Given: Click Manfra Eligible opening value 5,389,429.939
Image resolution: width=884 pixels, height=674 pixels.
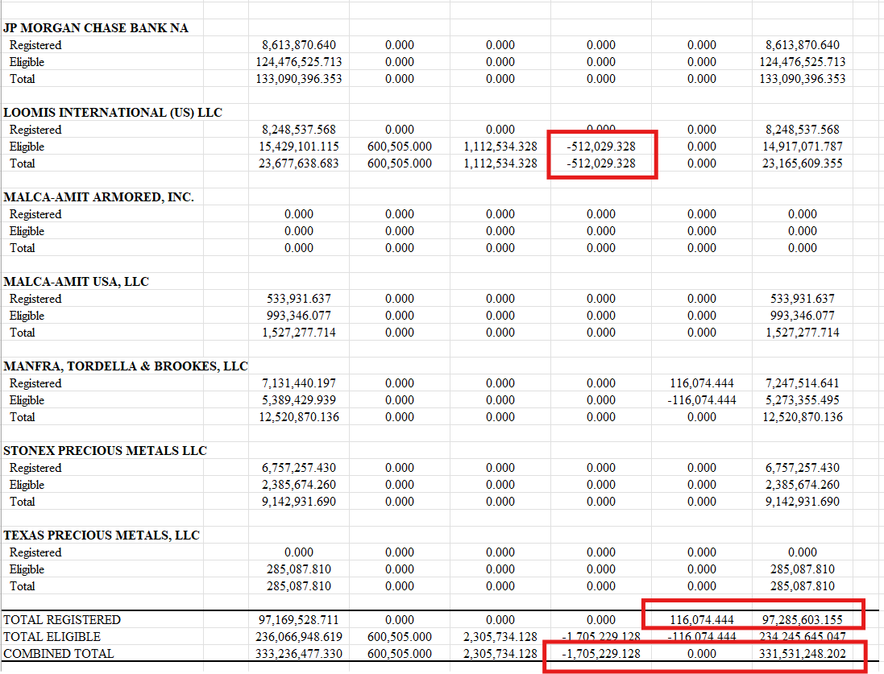Looking at the screenshot, I should (299, 400).
